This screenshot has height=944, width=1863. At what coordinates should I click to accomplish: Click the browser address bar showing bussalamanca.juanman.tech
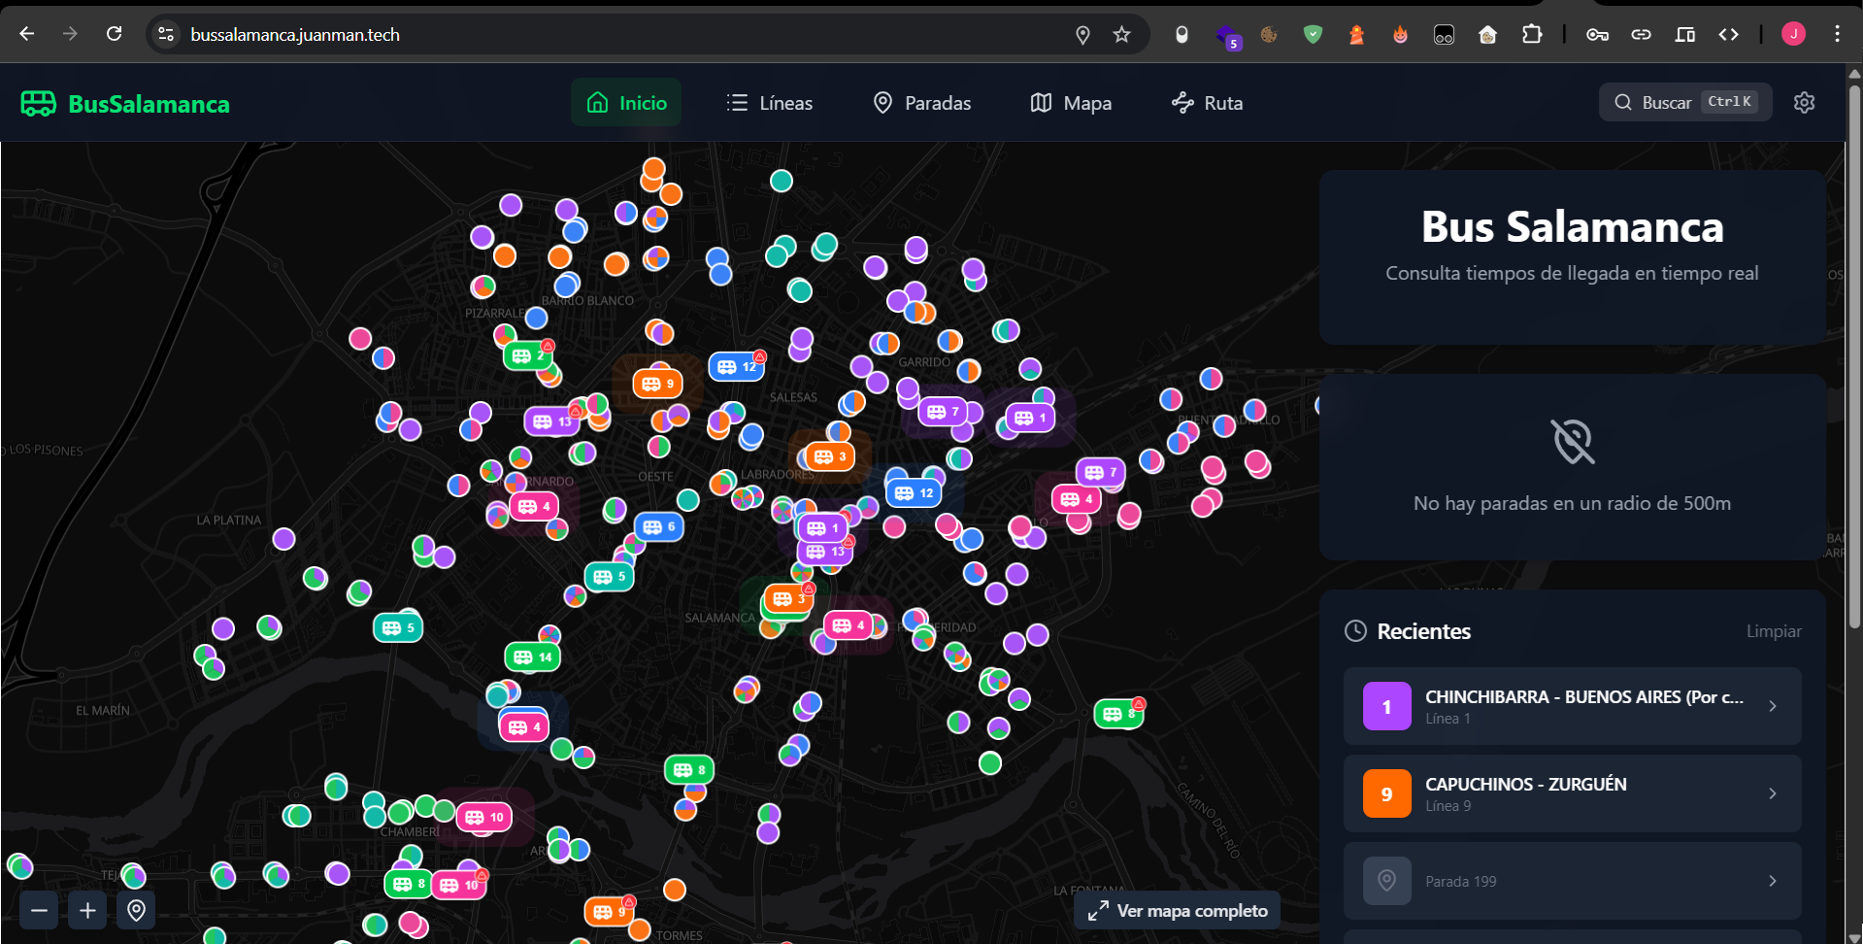[x=294, y=34]
